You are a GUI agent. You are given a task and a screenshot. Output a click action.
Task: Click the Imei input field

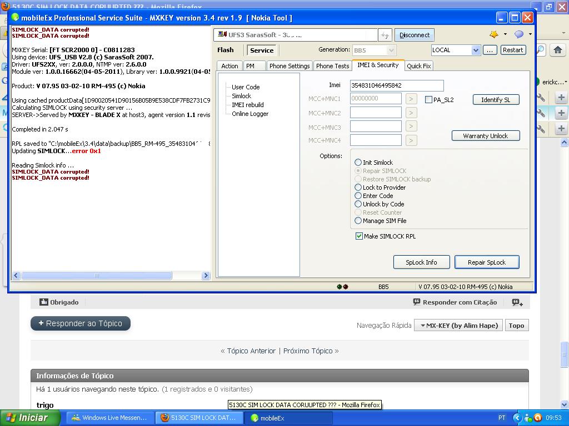(397, 85)
